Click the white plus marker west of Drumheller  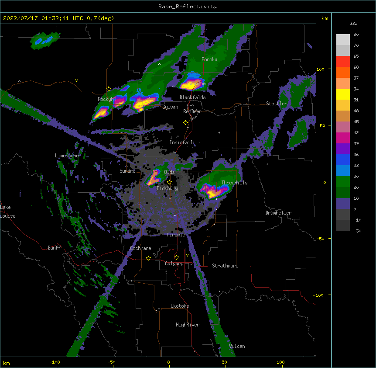click(x=267, y=164)
